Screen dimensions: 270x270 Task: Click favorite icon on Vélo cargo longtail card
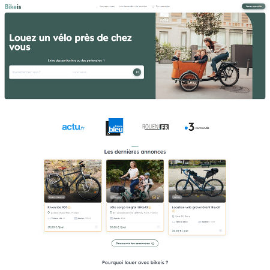pos(158,227)
